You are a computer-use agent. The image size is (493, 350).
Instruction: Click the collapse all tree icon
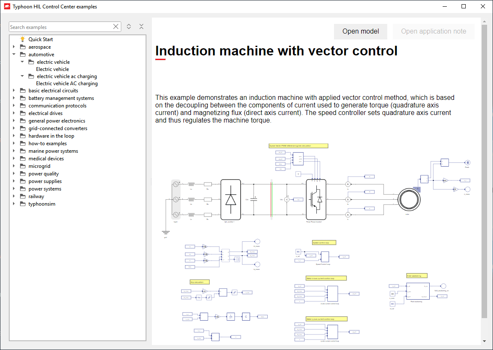point(141,26)
